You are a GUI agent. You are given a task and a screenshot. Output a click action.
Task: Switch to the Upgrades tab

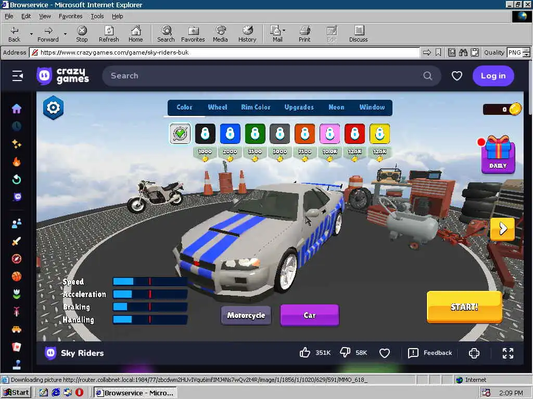point(299,107)
